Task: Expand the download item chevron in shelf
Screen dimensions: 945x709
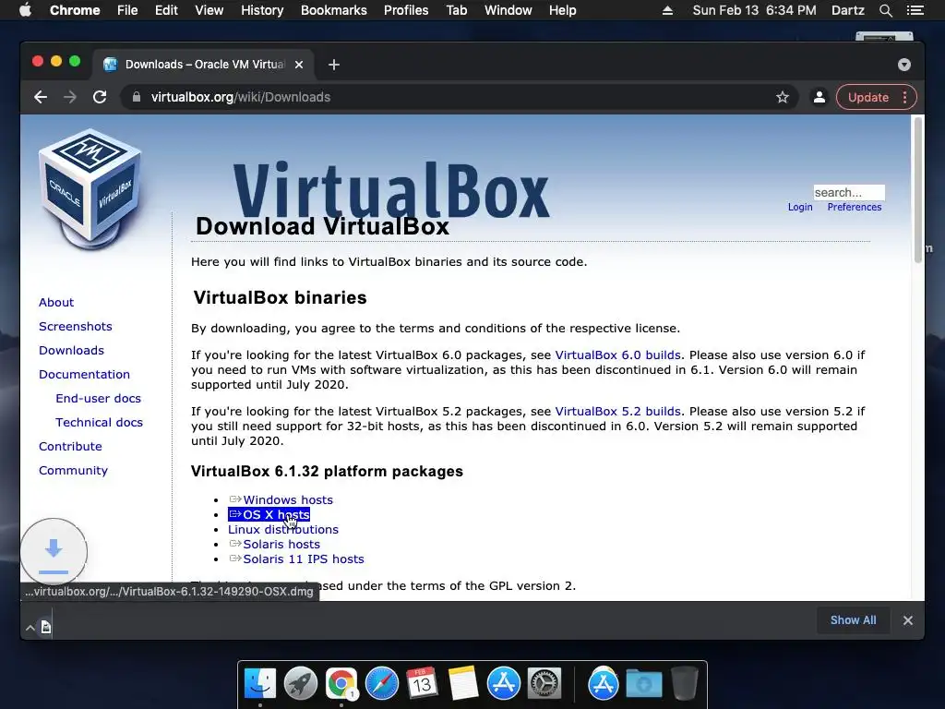Action: (30, 628)
